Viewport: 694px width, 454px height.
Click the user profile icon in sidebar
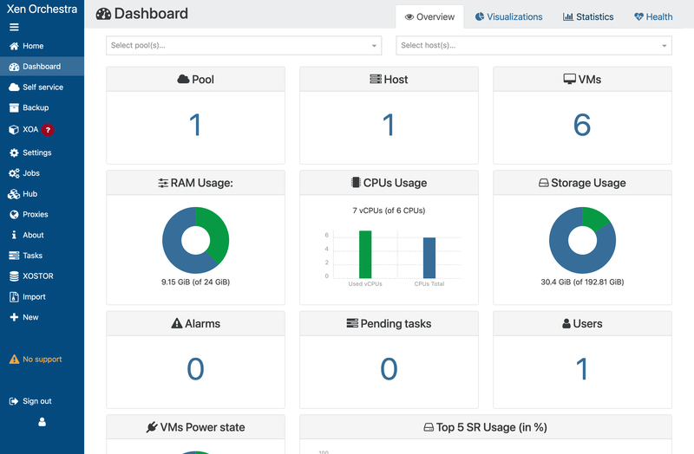pos(42,423)
